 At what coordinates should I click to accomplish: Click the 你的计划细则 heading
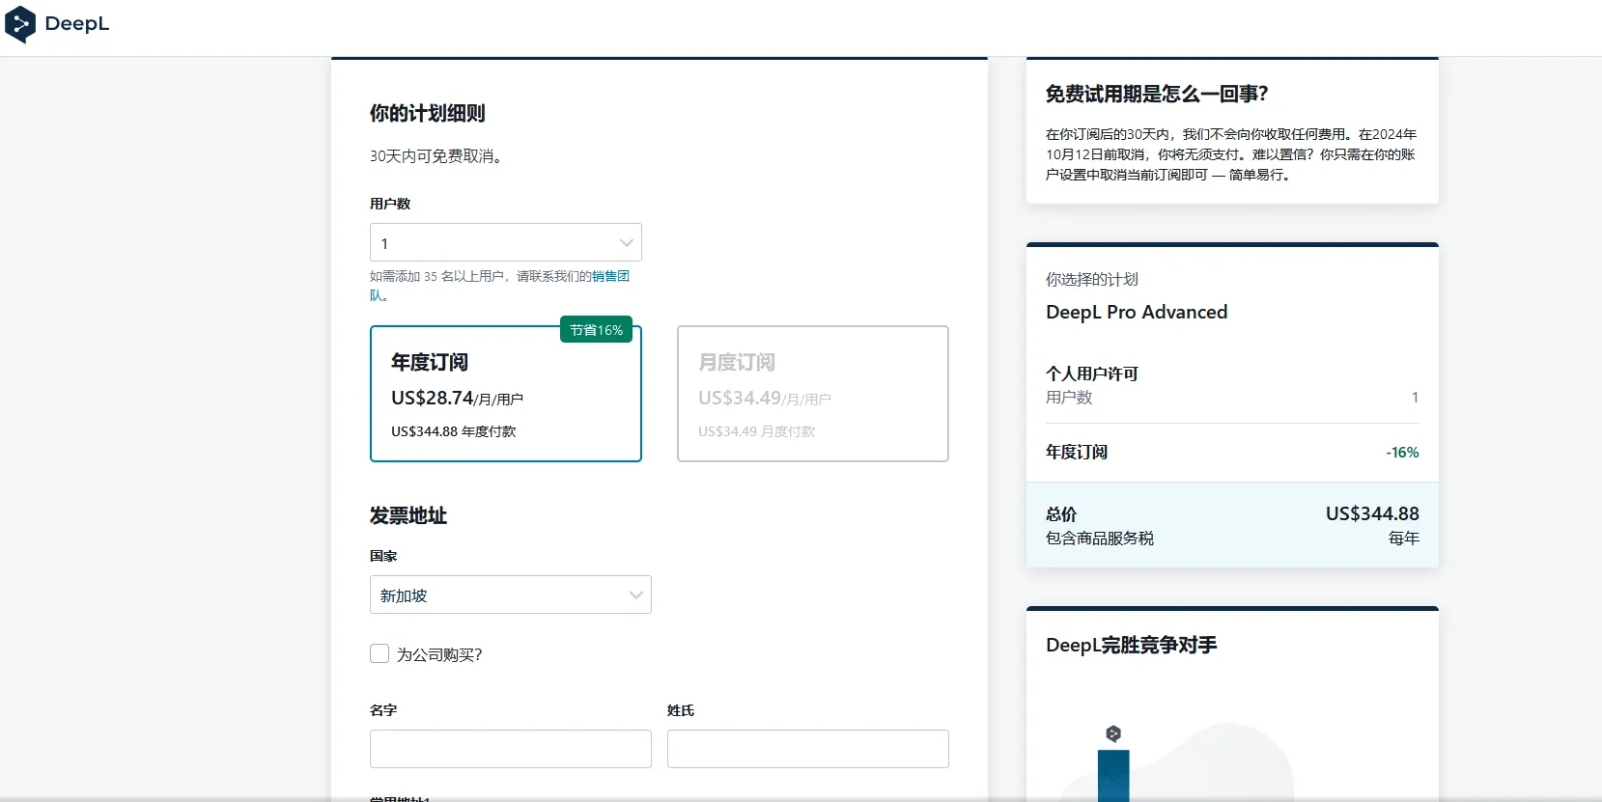428,113
